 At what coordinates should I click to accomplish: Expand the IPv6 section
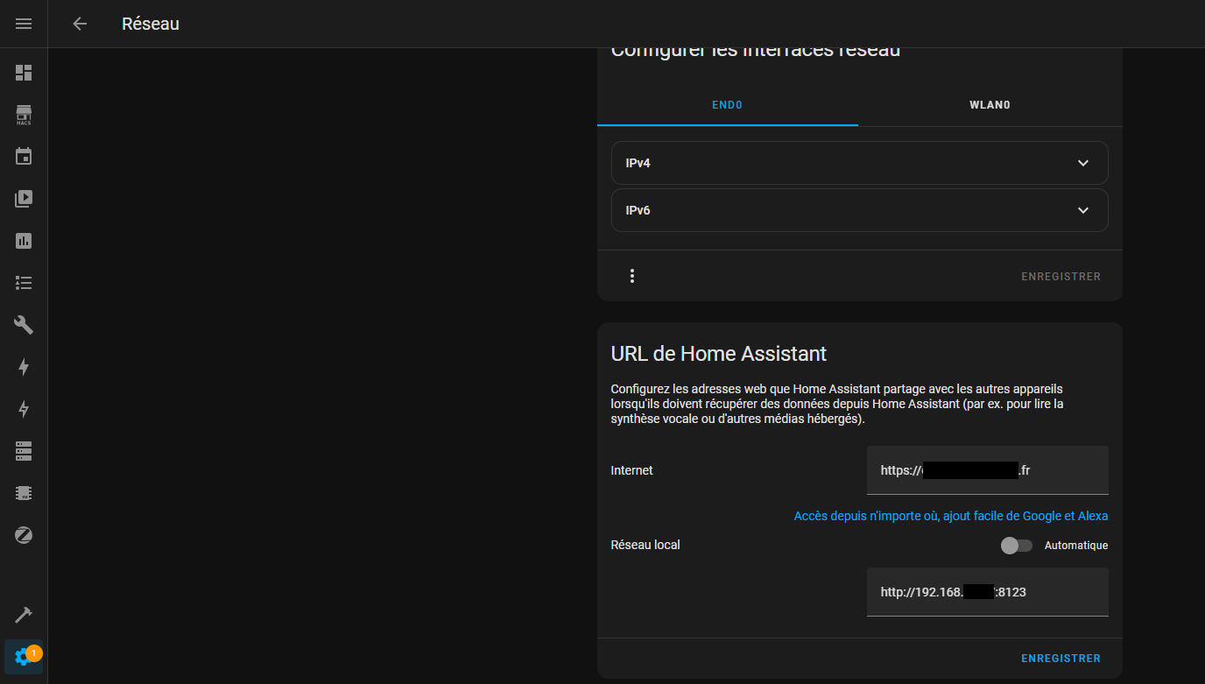coord(859,210)
